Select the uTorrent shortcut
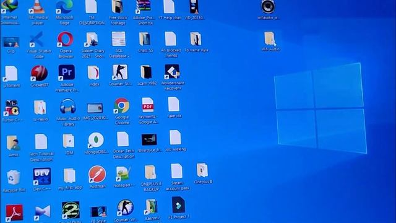The width and height of the screenshot is (396, 223). 11,74
